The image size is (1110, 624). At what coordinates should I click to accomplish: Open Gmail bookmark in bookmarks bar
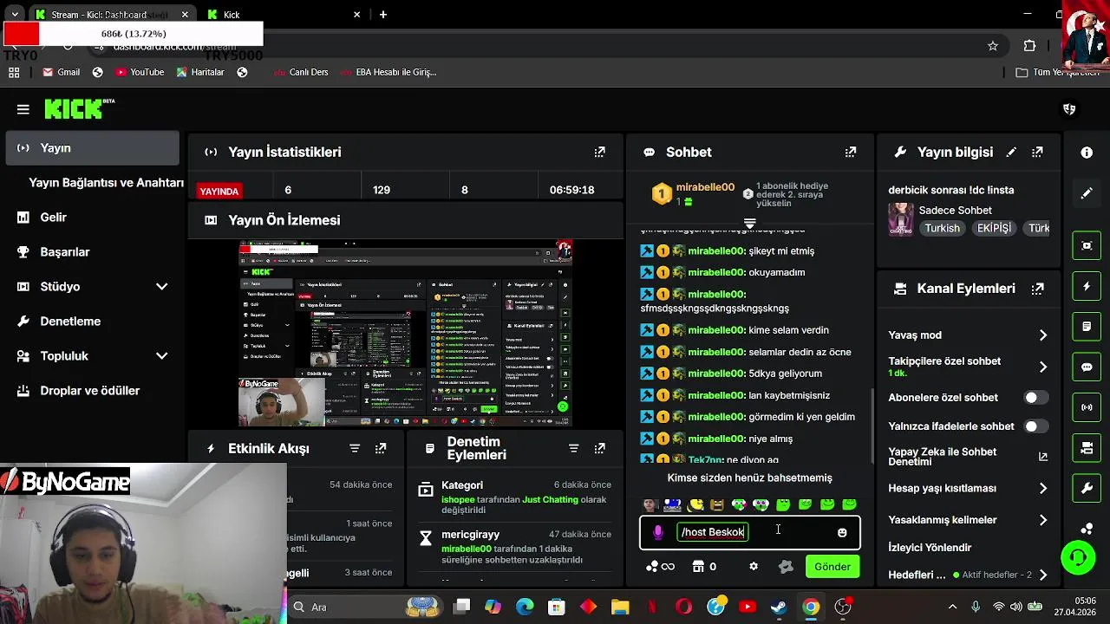[61, 72]
